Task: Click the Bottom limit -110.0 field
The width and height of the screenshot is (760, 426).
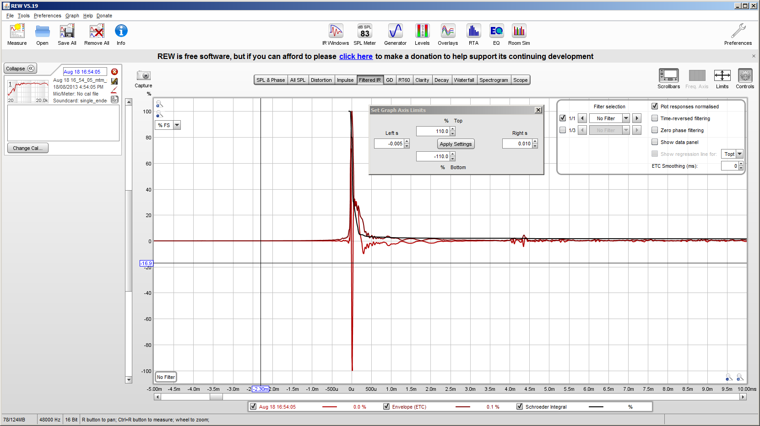Action: click(433, 156)
